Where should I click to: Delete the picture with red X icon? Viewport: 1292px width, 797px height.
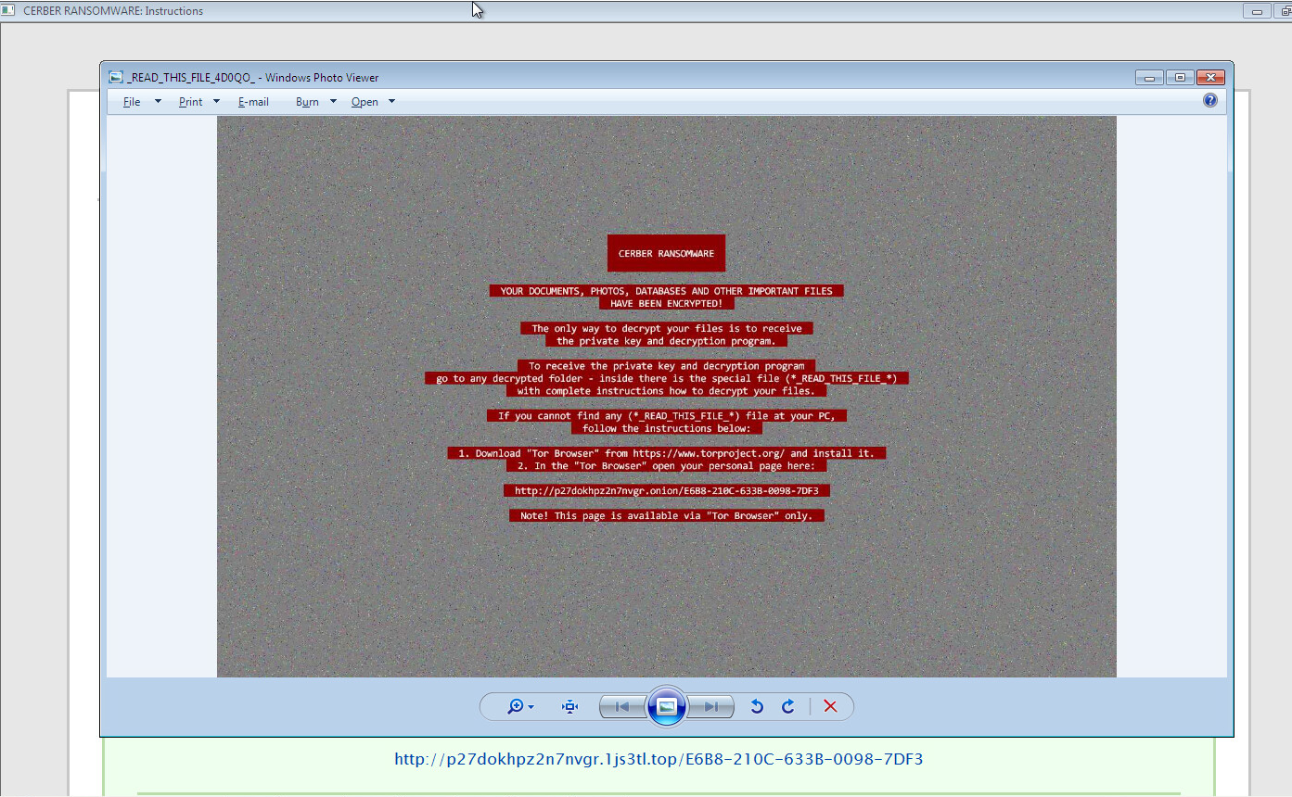[x=830, y=707]
